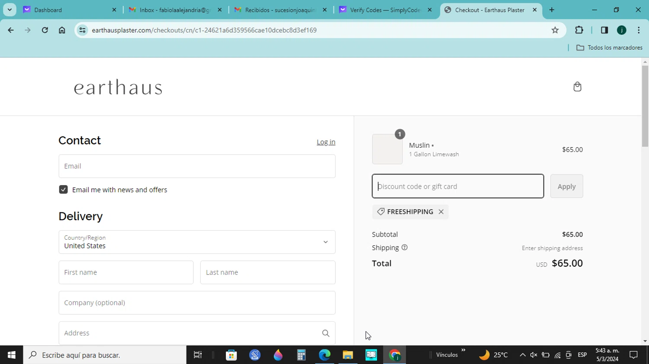Open the earthaus logo link

tap(118, 87)
